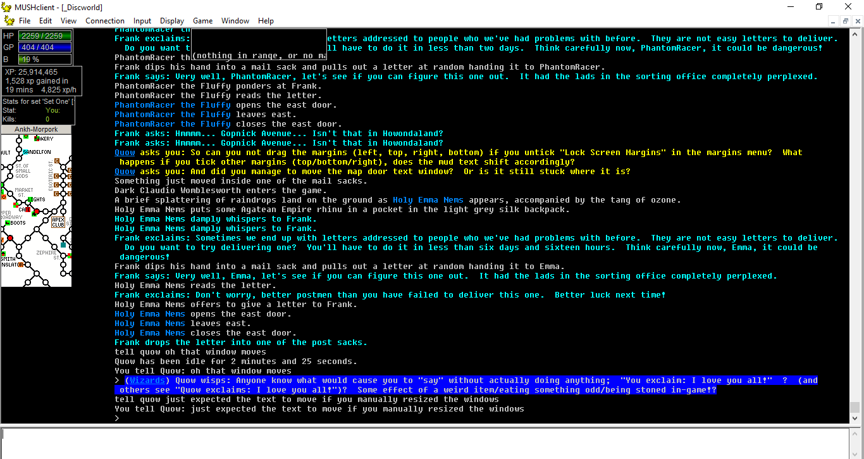Click the MUSHclient app icon in title bar
This screenshot has height=459, width=864.
pos(8,6)
